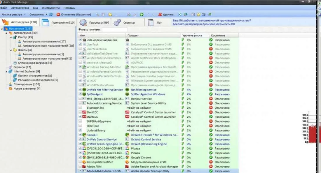Image resolution: width=321 pixels, height=173 pixels.
Task: Click the Фильтр по имени input field
Action: pos(115,30)
